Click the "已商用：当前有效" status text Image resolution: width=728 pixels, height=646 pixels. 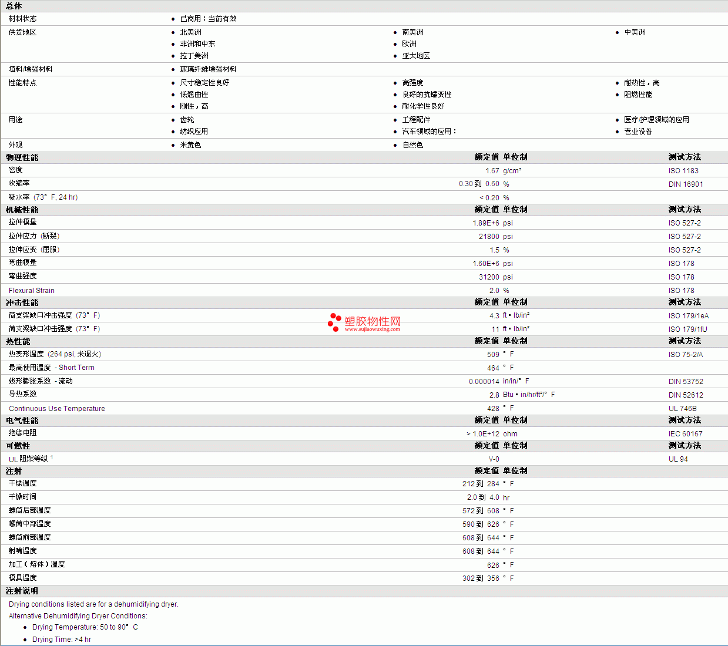coord(208,19)
